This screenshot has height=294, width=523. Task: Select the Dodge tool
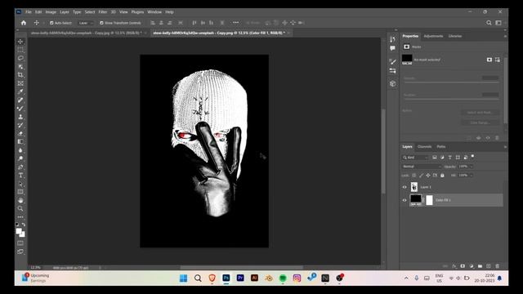[x=20, y=158]
